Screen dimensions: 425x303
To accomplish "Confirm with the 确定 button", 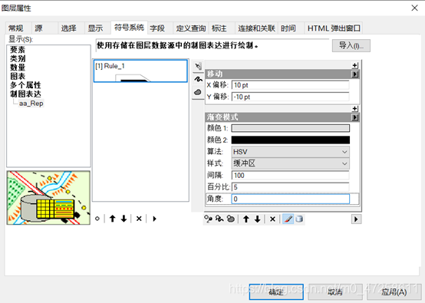I will [276, 292].
